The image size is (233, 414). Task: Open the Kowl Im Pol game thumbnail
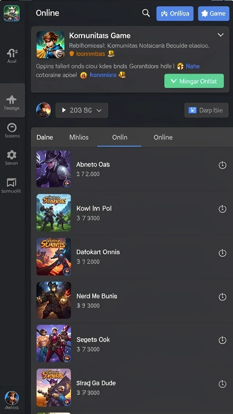54,213
